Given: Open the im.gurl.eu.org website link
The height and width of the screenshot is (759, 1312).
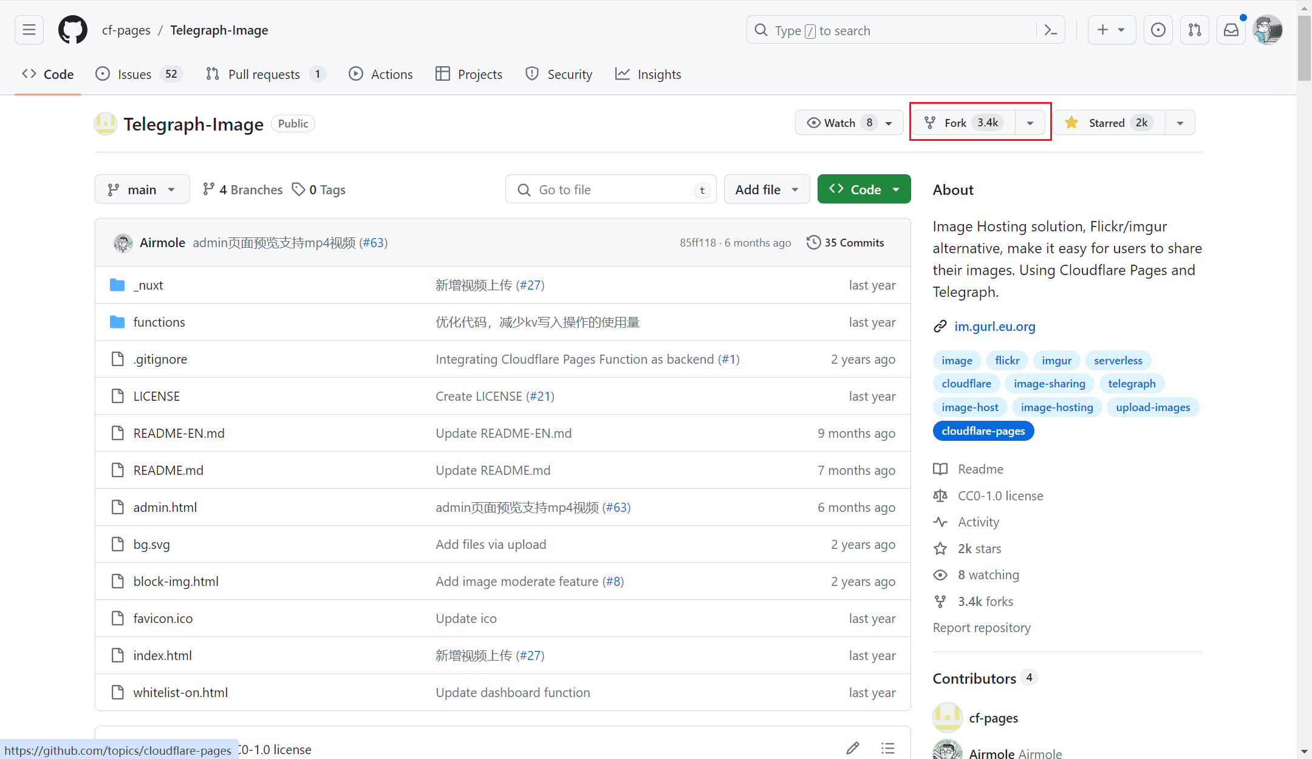Looking at the screenshot, I should pyautogui.click(x=994, y=326).
